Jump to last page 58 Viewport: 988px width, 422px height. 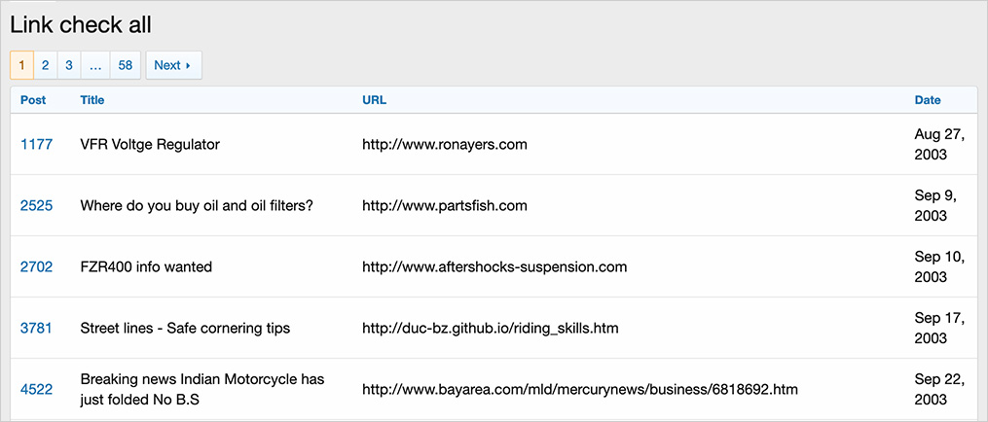(x=125, y=65)
